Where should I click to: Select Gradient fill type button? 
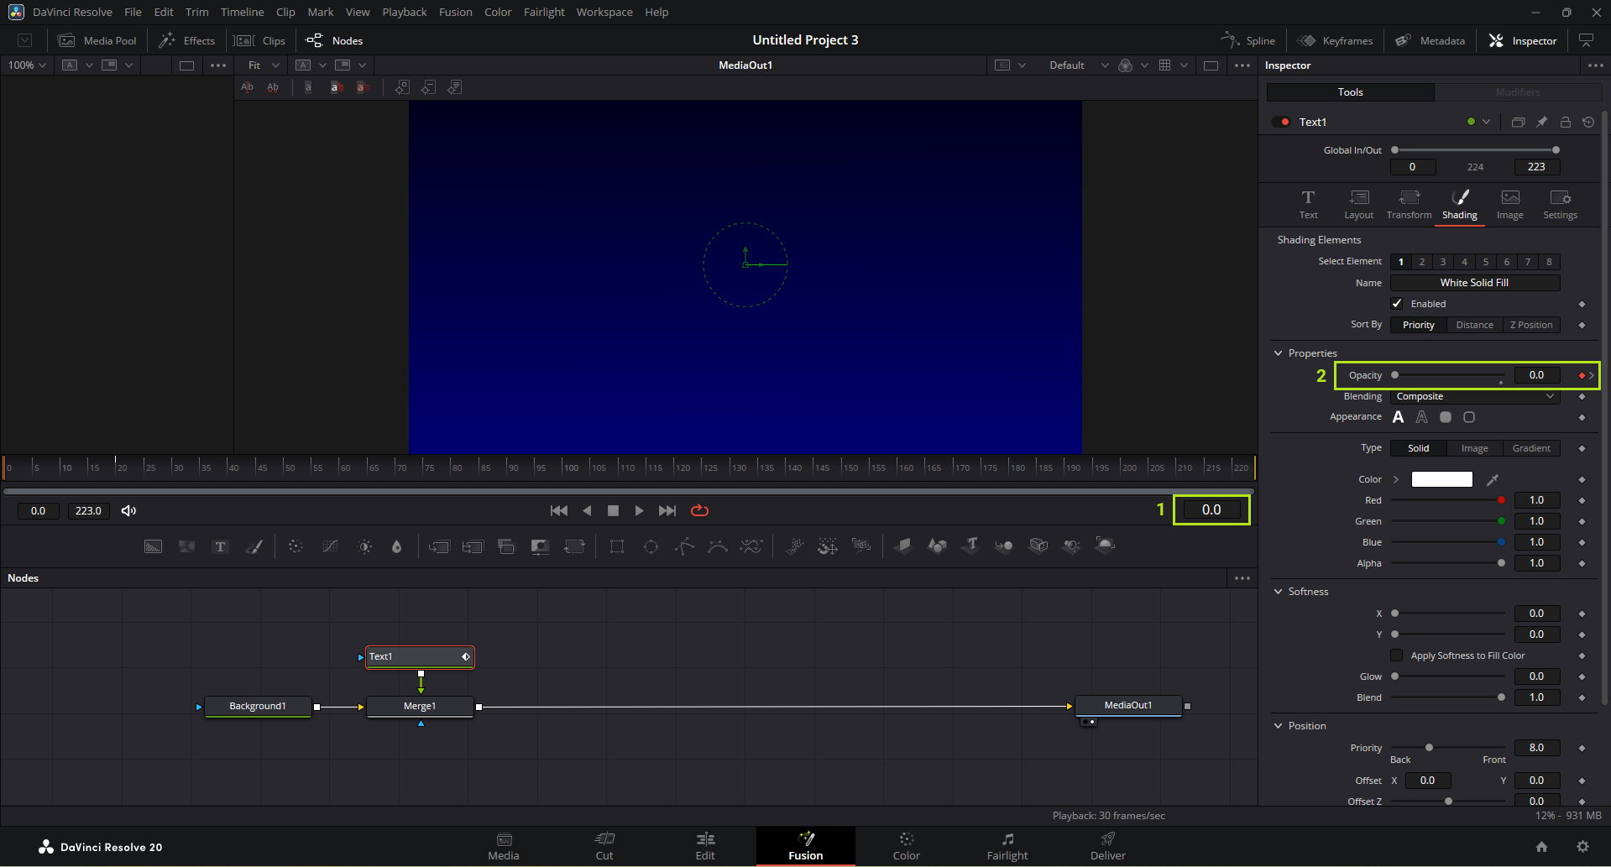[1530, 448]
